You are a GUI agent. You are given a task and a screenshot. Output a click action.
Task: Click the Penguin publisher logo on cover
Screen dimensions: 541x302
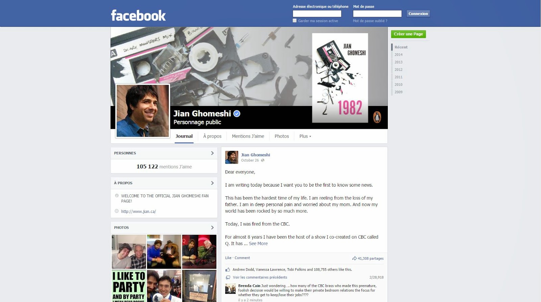click(377, 117)
